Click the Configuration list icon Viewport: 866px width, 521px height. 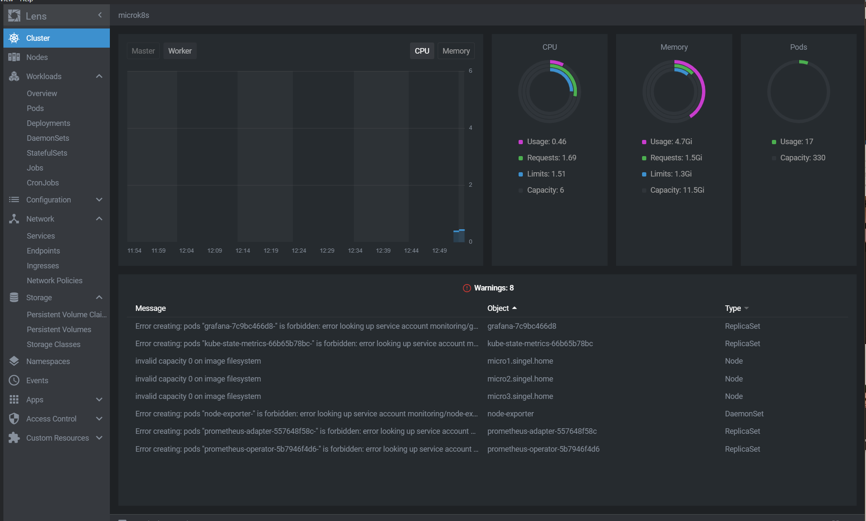pos(14,199)
